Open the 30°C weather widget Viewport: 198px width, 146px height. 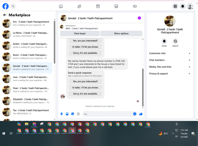point(164,133)
